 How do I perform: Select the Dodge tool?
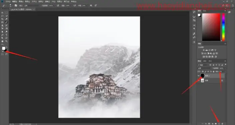click(x=6, y=31)
